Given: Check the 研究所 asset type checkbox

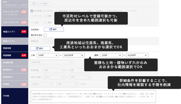Looking at the screenshot, I should tap(95, 11).
